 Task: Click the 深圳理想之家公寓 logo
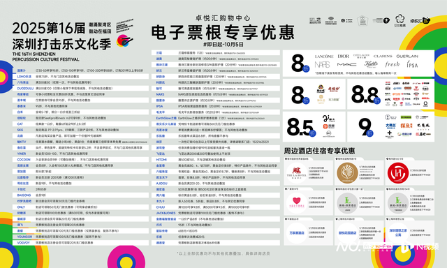point(398,233)
